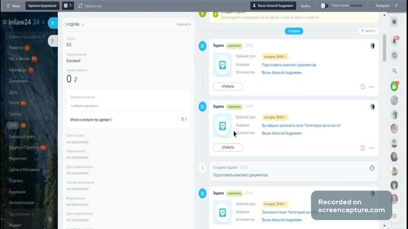The image size is (408, 229).
Task: Open 'Чат и звонки' in left menu
Action: pos(19,59)
